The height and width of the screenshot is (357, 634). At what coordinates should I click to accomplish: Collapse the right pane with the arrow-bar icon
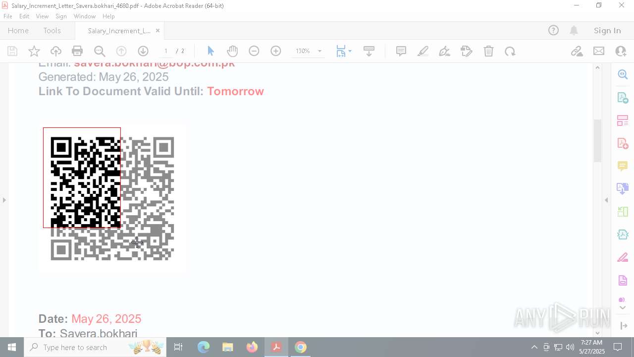tap(623, 326)
